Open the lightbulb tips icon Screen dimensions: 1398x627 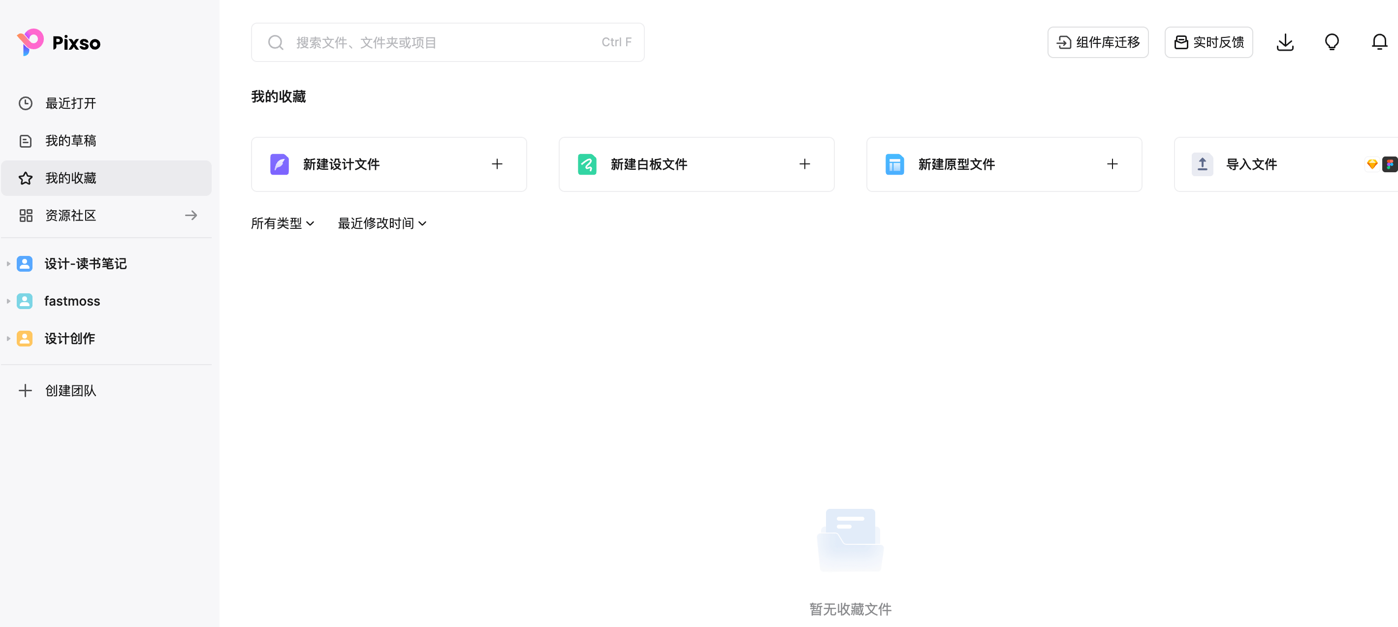click(1333, 42)
